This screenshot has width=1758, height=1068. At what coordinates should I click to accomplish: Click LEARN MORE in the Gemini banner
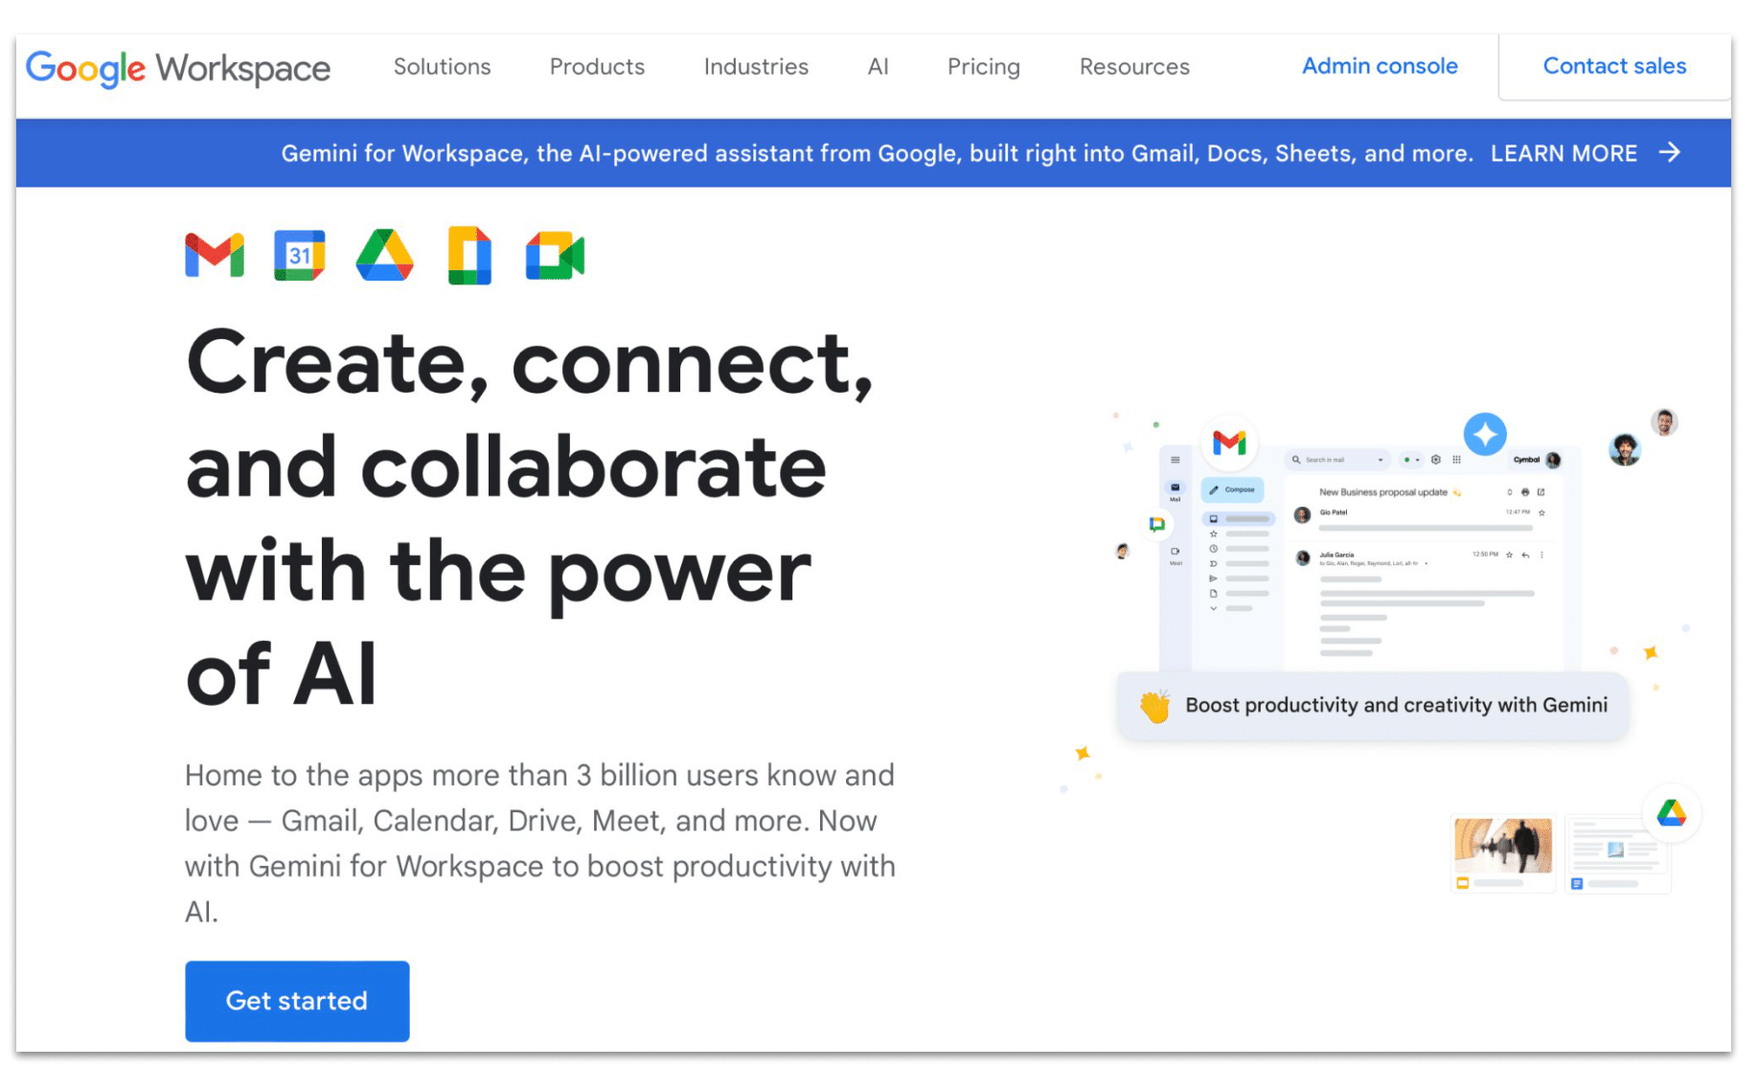point(1564,153)
